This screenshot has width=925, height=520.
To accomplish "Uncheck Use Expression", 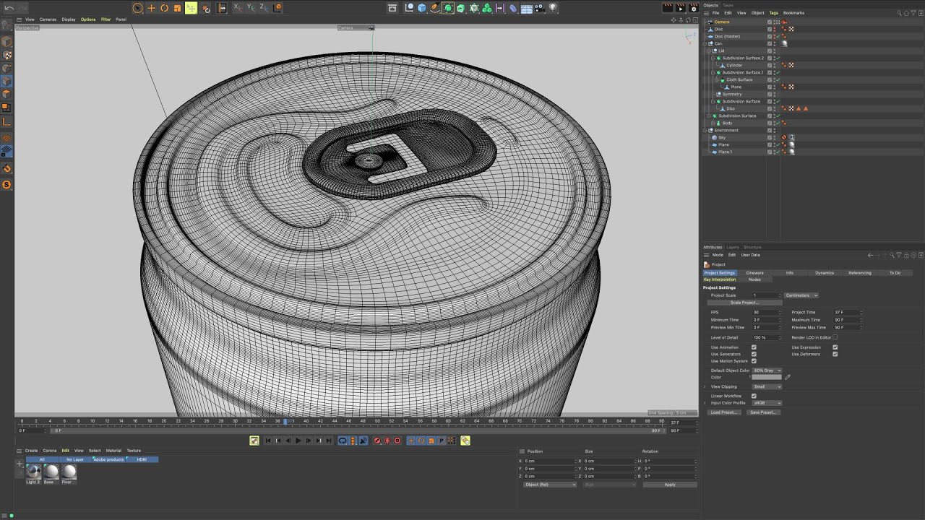I will (835, 347).
